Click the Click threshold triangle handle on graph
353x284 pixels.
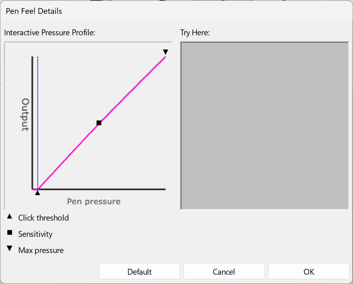click(38, 193)
